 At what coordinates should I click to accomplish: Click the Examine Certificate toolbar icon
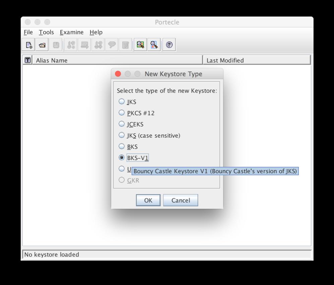[x=140, y=45]
